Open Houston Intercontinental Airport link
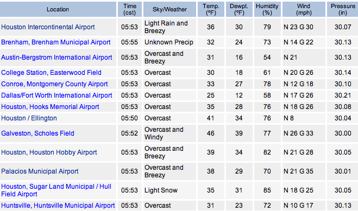Viewport: 358px width, 211px height. 48,27
